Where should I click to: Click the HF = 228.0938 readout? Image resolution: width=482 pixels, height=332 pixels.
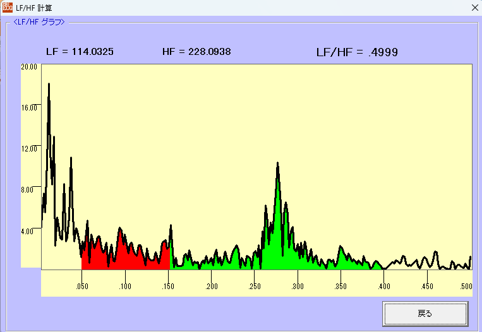pos(196,52)
